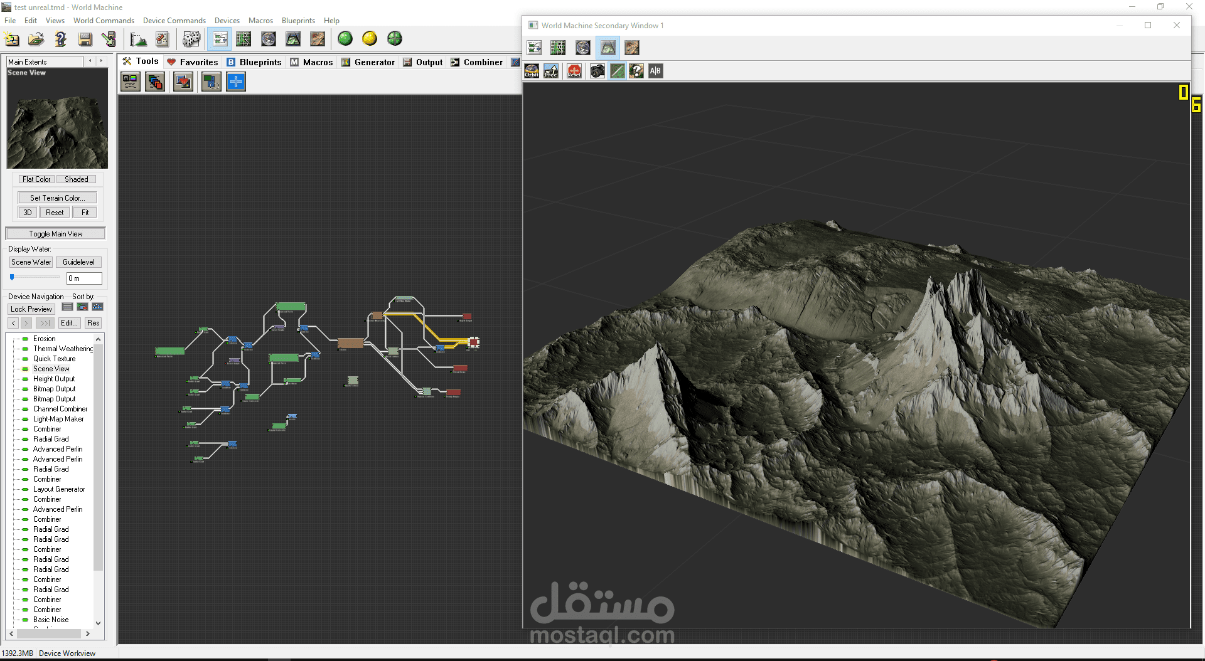1205x661 pixels.
Task: Switch to the Combiner tab
Action: (477, 62)
